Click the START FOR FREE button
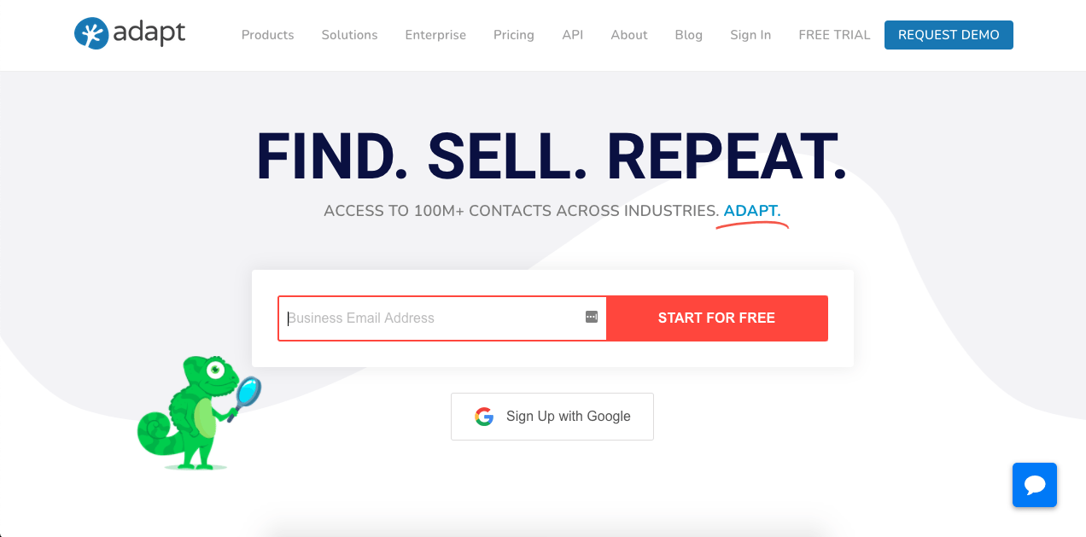This screenshot has width=1086, height=537. tap(716, 318)
